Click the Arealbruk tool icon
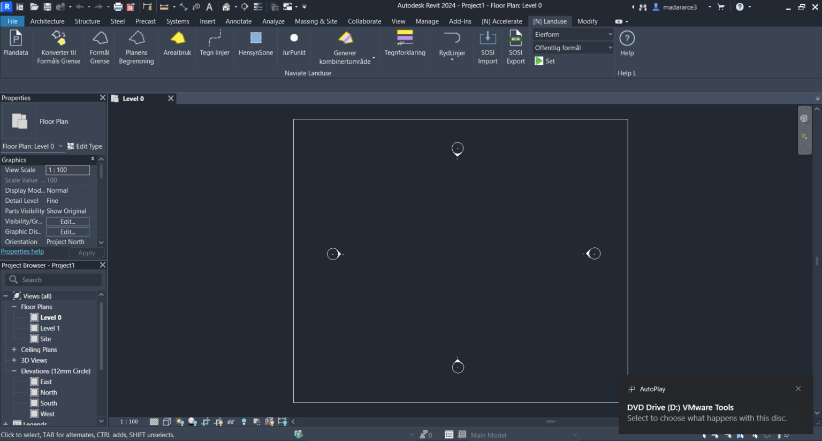This screenshot has height=441, width=822. coord(177,39)
